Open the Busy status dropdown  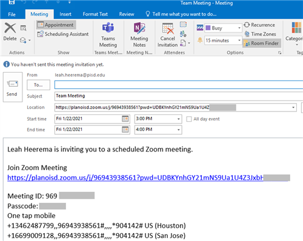point(239,28)
